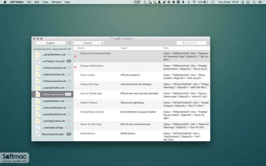Screen dimensions: 266x166
Task: Click the user silhouette icon in menu bar
Action: (159, 2)
